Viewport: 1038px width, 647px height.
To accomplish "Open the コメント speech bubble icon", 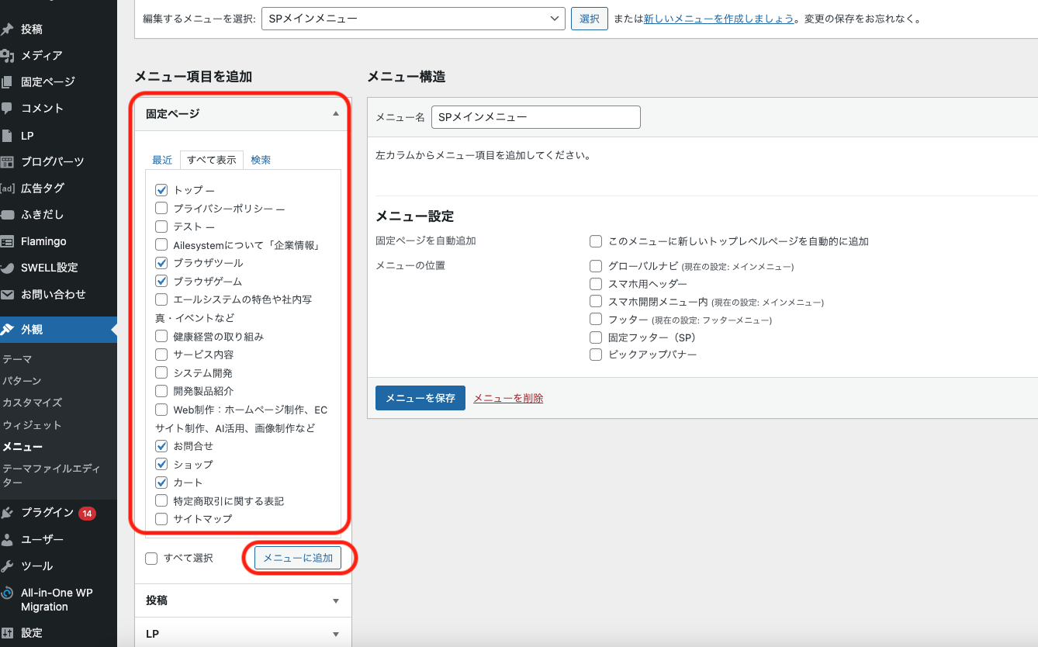I will click(7, 109).
